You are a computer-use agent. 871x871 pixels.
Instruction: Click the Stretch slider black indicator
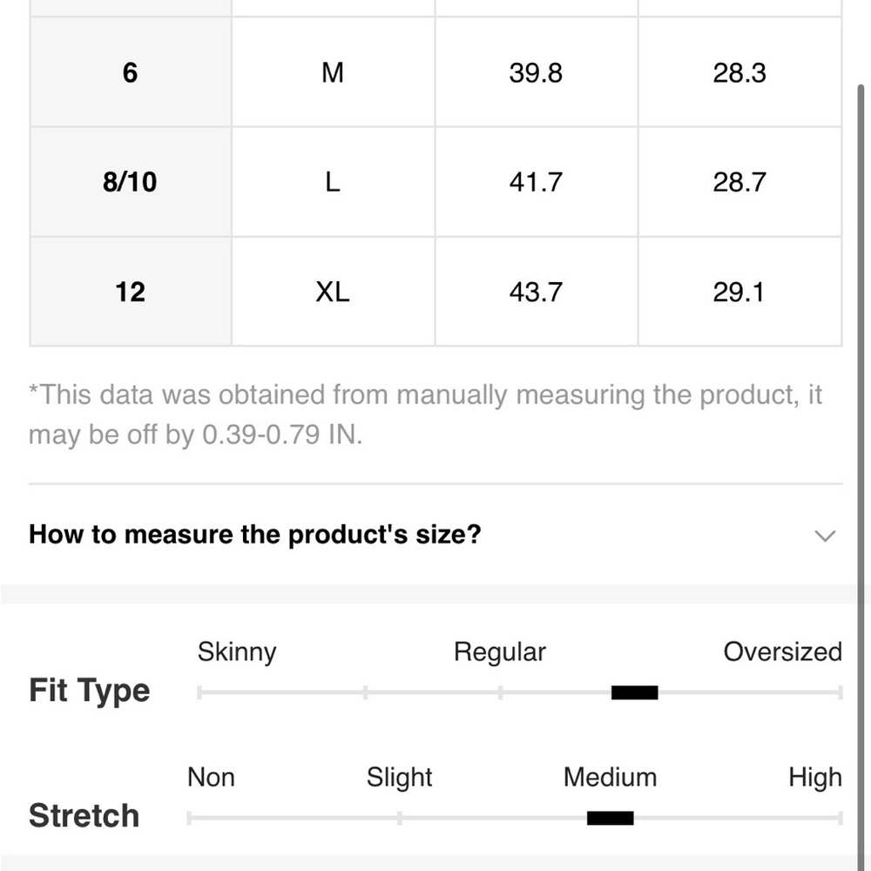point(610,818)
